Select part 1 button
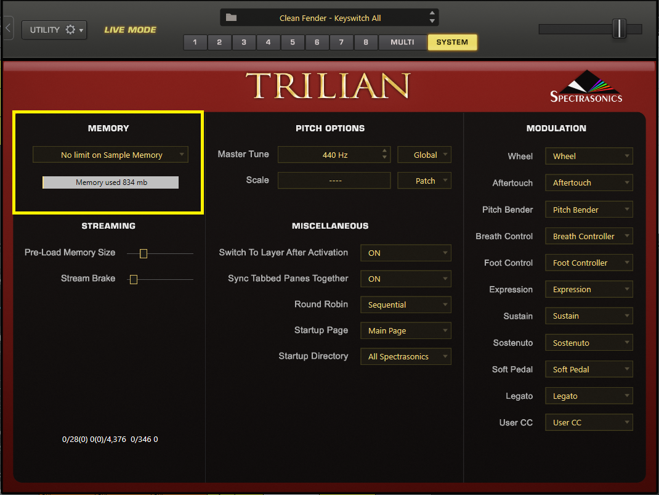The image size is (659, 495). click(195, 43)
